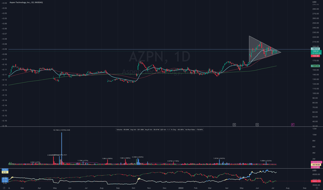Click the 1.9M (+399%) volume annotation

pyautogui.click(x=125, y=158)
